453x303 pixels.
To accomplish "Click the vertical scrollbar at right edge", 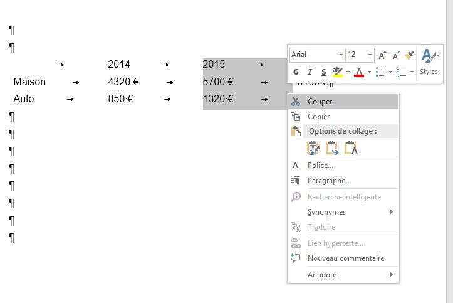I will pyautogui.click(x=450, y=152).
